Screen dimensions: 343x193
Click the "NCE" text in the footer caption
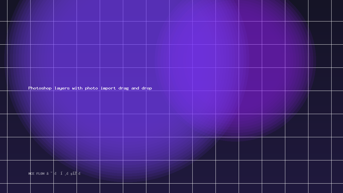(x=31, y=174)
